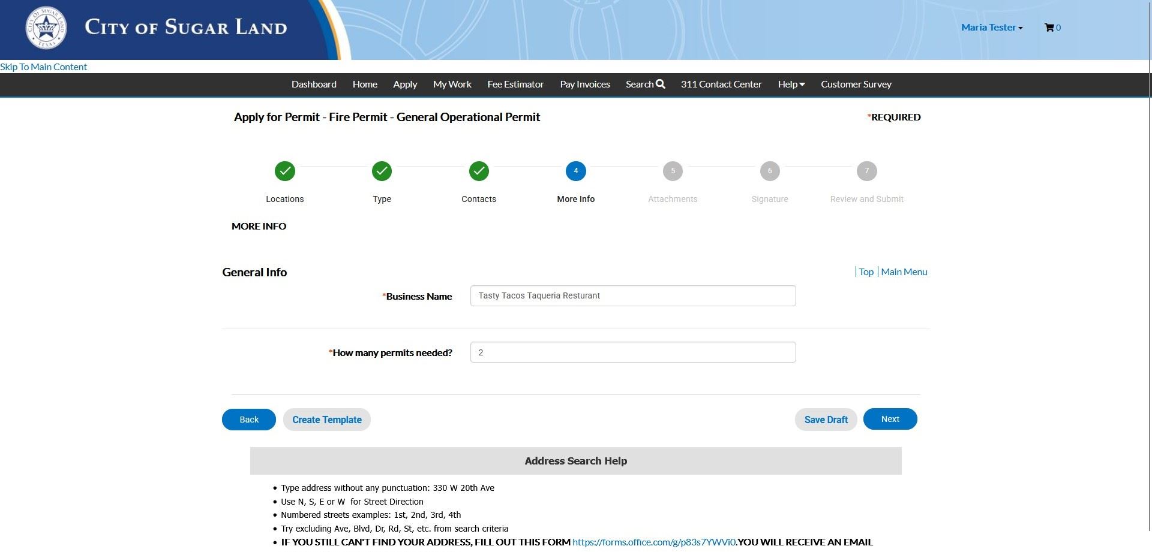1152x552 pixels.
Task: Click the City of Sugar Land seal logo
Action: point(46,28)
